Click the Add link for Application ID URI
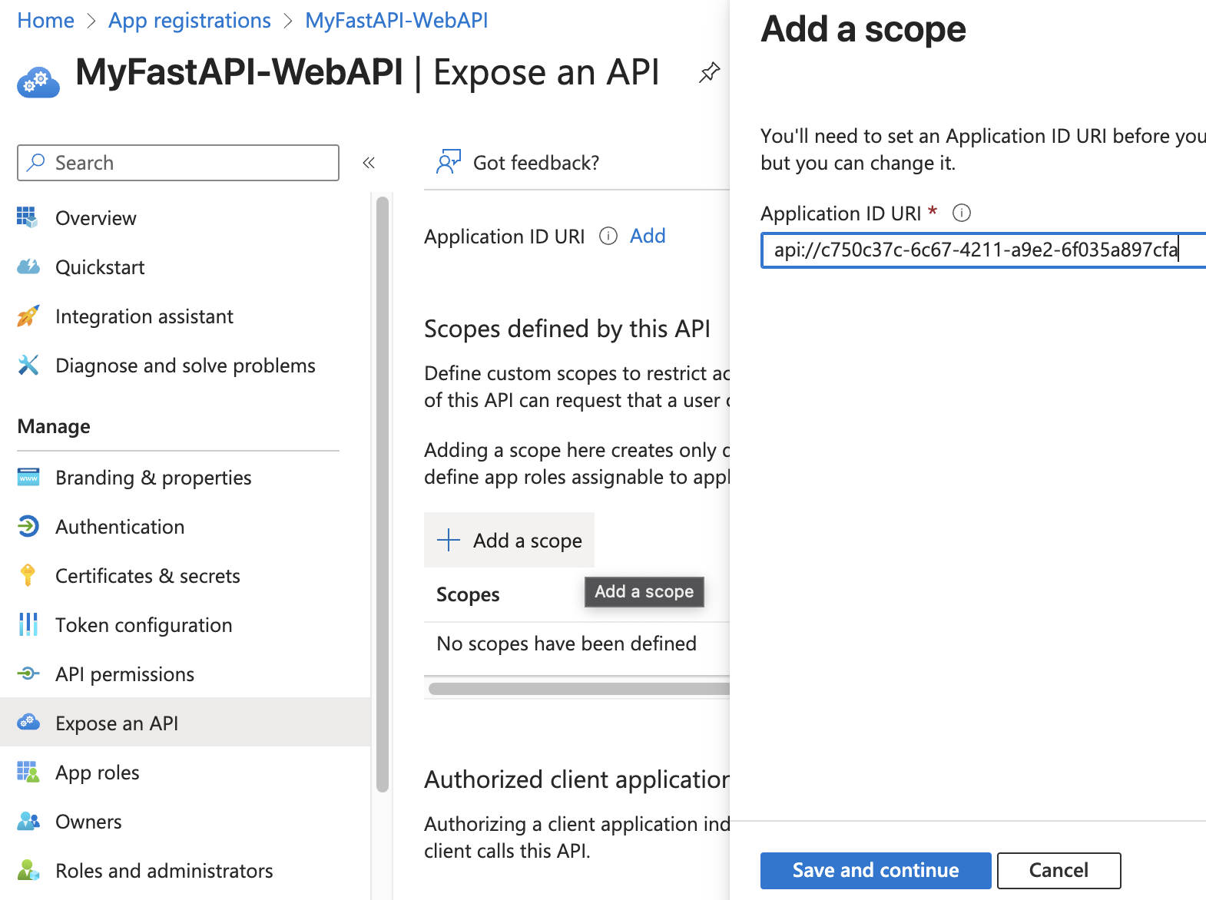The image size is (1206, 900). tap(647, 236)
